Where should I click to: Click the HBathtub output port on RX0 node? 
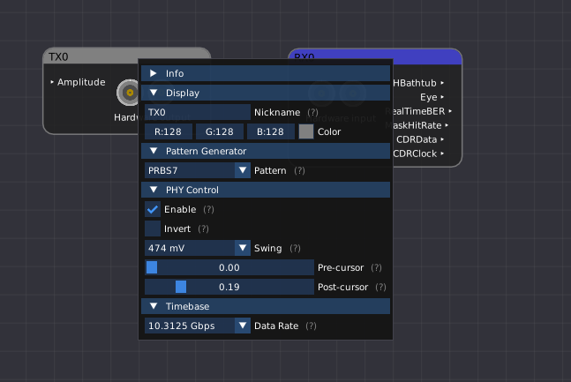[442, 83]
